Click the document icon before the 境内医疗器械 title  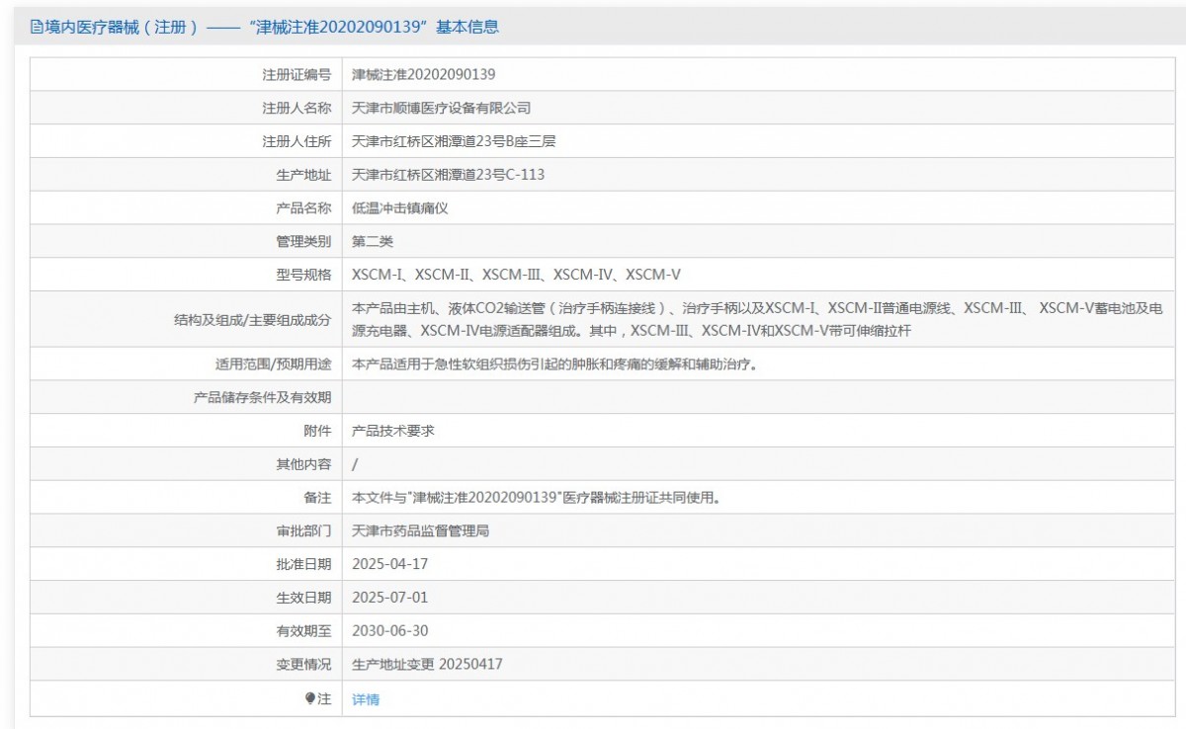click(37, 27)
